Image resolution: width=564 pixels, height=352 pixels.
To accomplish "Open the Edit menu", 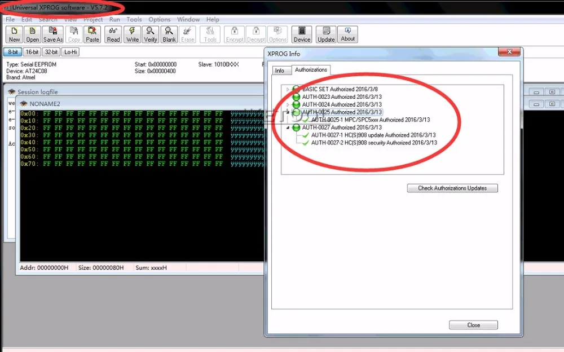I will (27, 19).
